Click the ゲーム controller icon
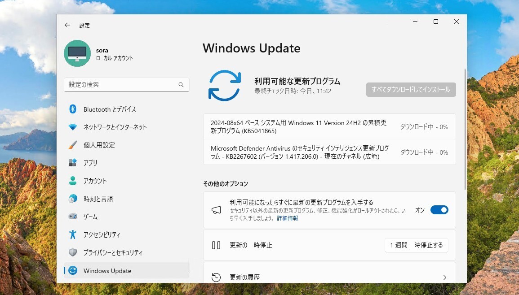Image resolution: width=519 pixels, height=295 pixels. [74, 217]
